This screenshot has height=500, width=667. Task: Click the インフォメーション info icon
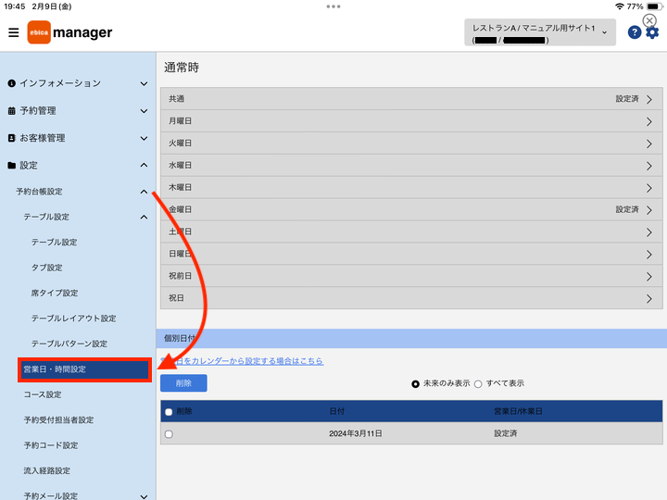pos(12,83)
